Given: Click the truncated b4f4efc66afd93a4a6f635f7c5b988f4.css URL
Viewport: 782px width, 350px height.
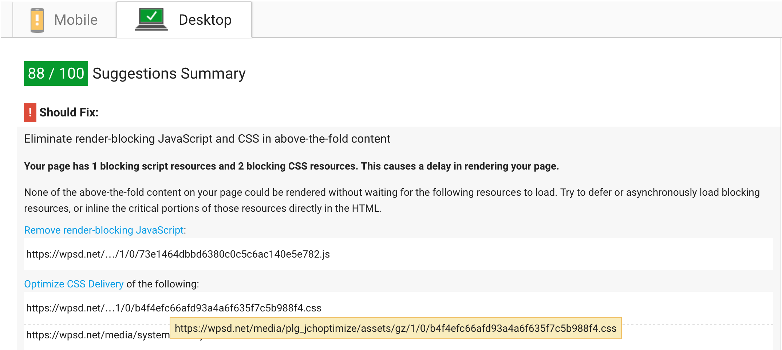Looking at the screenshot, I should pyautogui.click(x=174, y=308).
